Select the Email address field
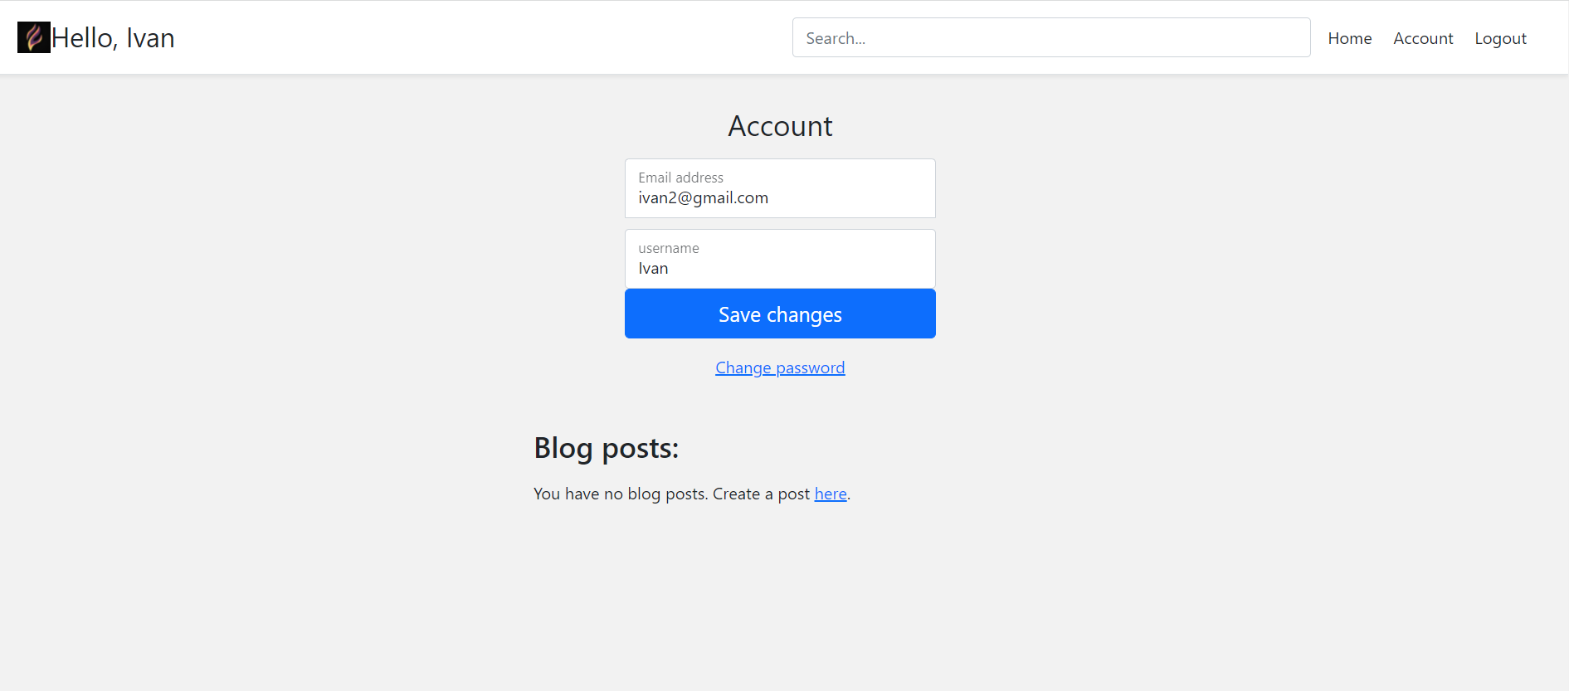The height and width of the screenshot is (691, 1569). pyautogui.click(x=780, y=188)
